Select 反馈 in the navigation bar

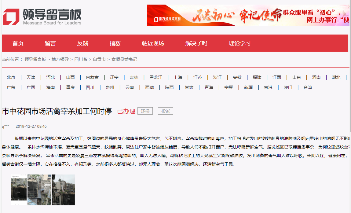point(83,43)
